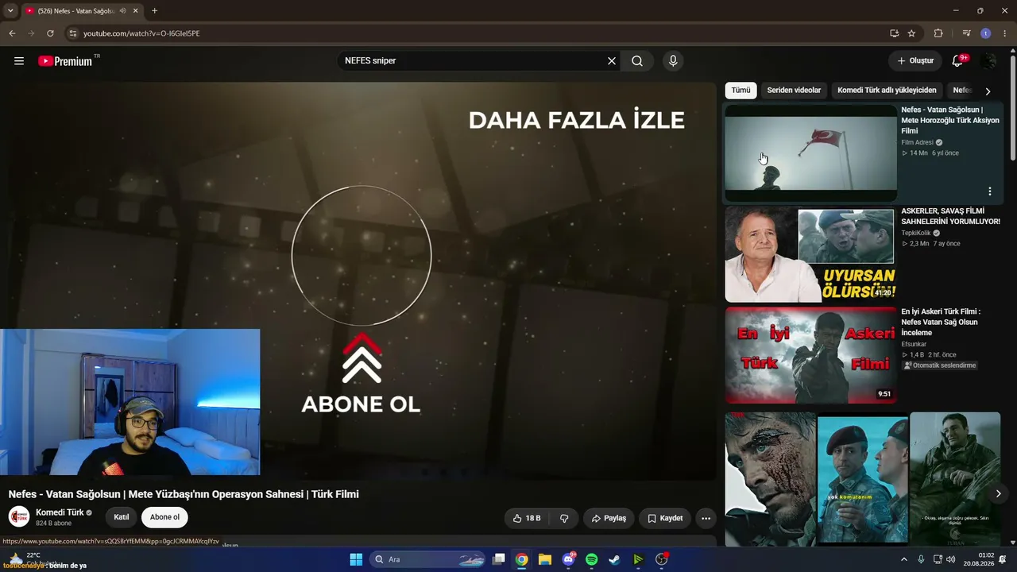Viewport: 1017px width, 572px height.
Task: Open the Komedi Türk channel name link
Action: coord(60,512)
